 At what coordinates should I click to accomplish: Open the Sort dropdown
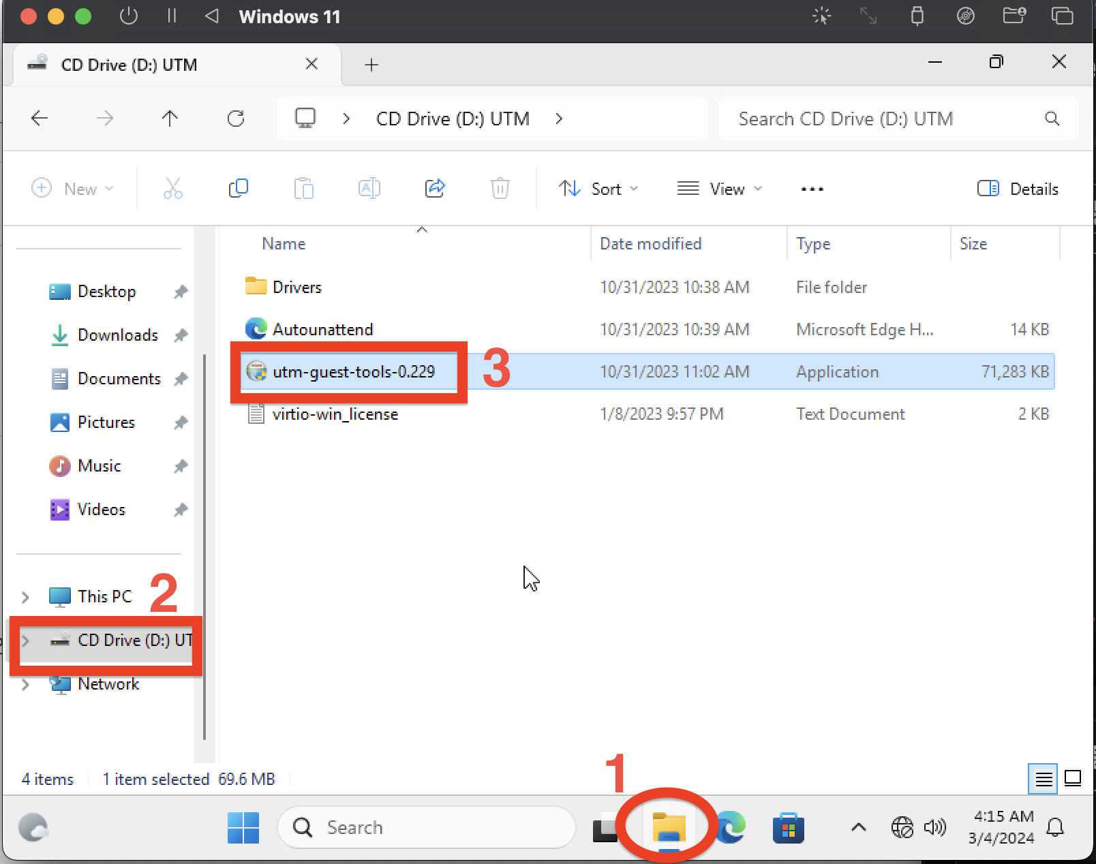point(598,189)
